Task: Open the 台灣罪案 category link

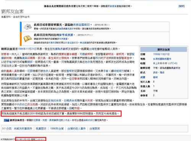Action: point(95,129)
